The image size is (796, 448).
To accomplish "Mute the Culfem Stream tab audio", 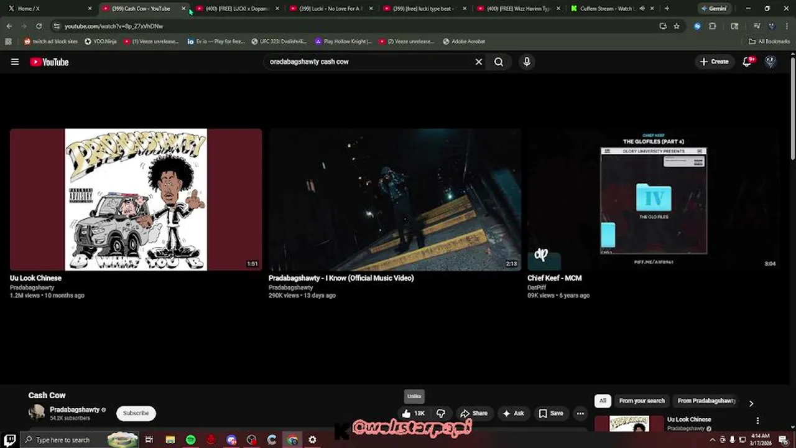I will coord(642,9).
